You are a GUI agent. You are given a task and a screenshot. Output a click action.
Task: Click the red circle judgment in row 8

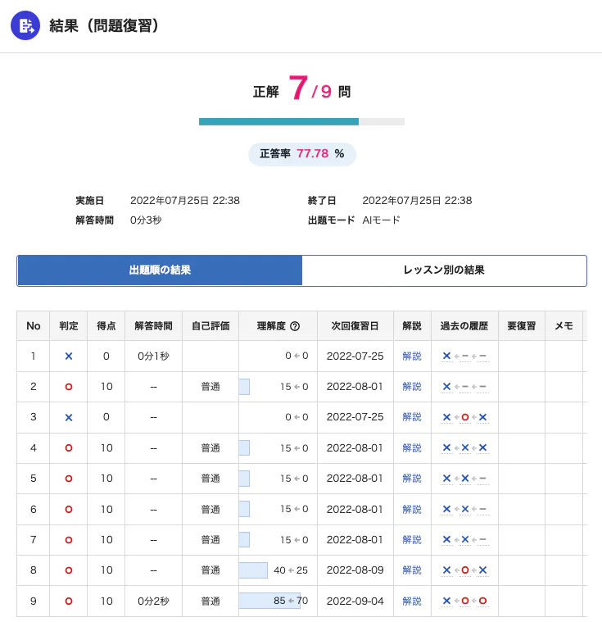(69, 570)
